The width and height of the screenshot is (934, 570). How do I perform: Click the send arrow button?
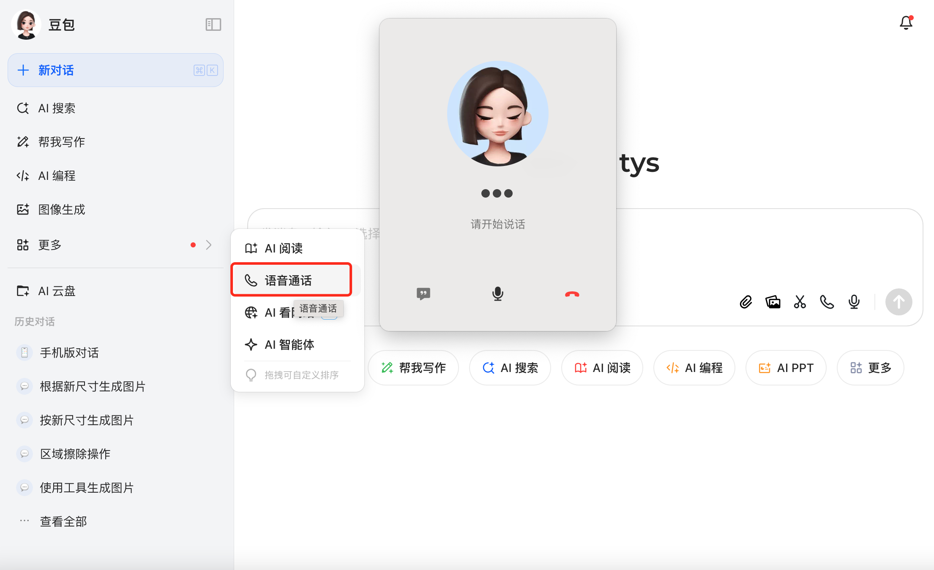pyautogui.click(x=899, y=302)
